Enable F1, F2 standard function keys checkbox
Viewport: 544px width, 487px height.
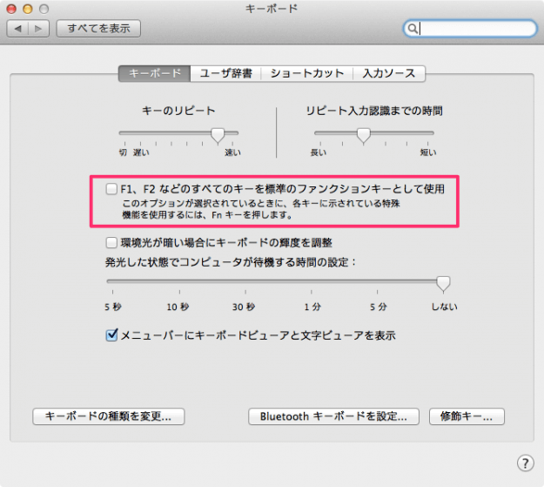[x=111, y=189]
